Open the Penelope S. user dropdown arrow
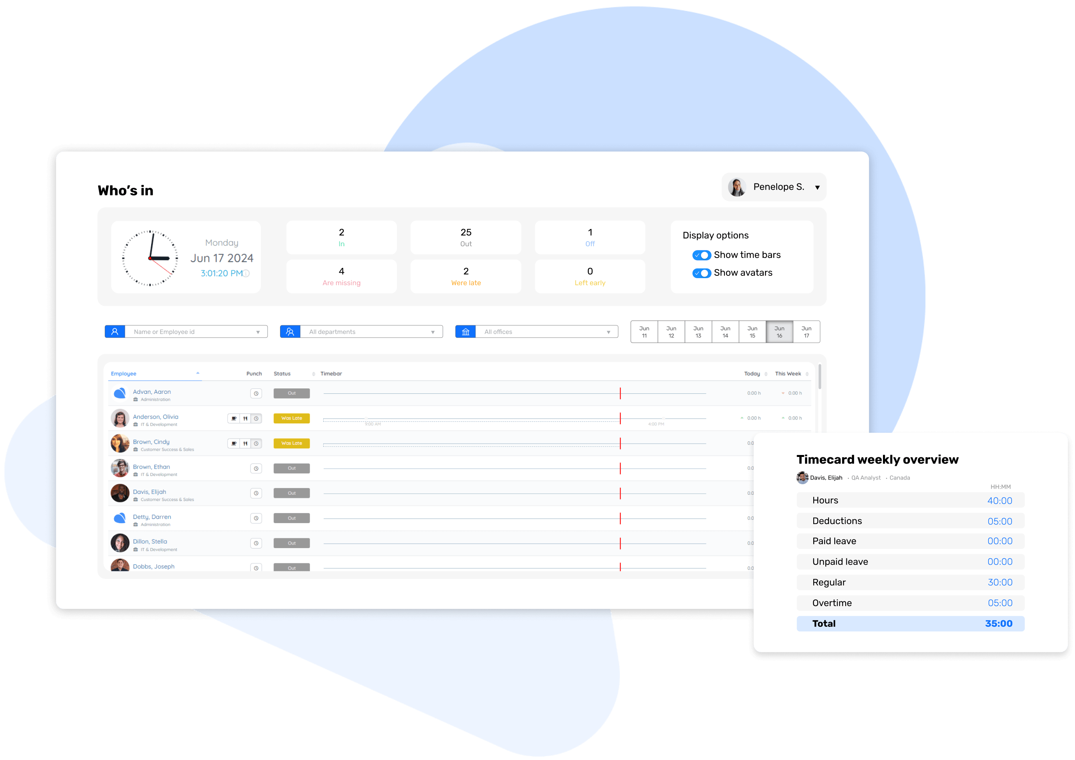 pyautogui.click(x=817, y=187)
